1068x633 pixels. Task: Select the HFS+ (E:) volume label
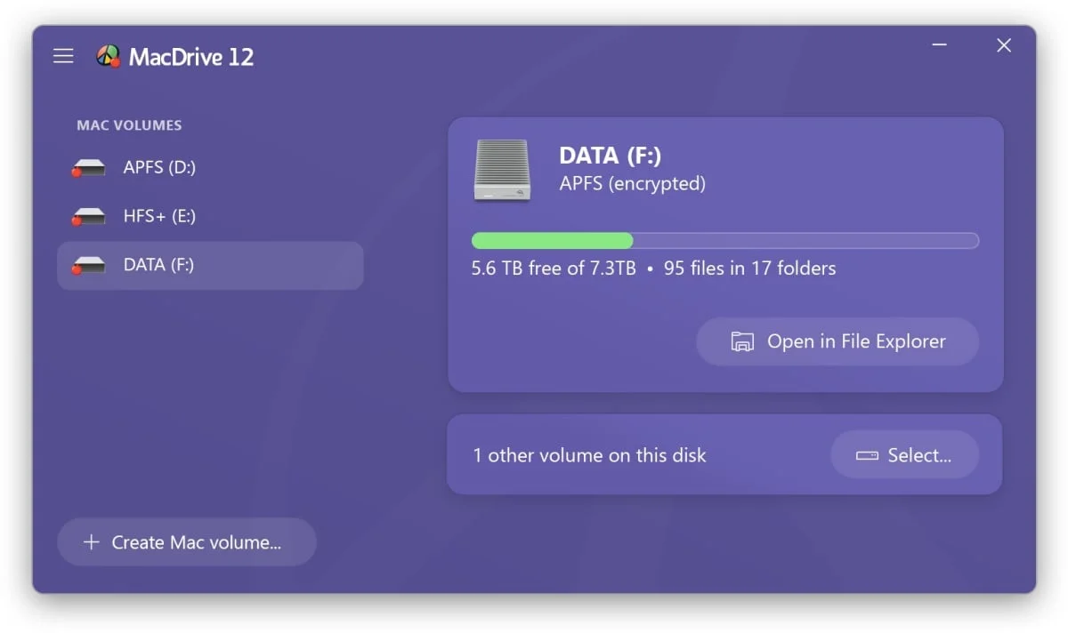[x=159, y=216]
